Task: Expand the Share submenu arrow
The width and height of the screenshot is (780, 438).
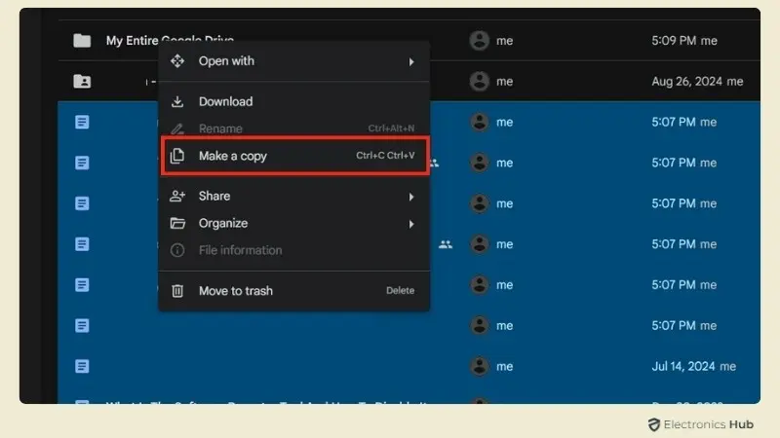Action: (x=411, y=197)
